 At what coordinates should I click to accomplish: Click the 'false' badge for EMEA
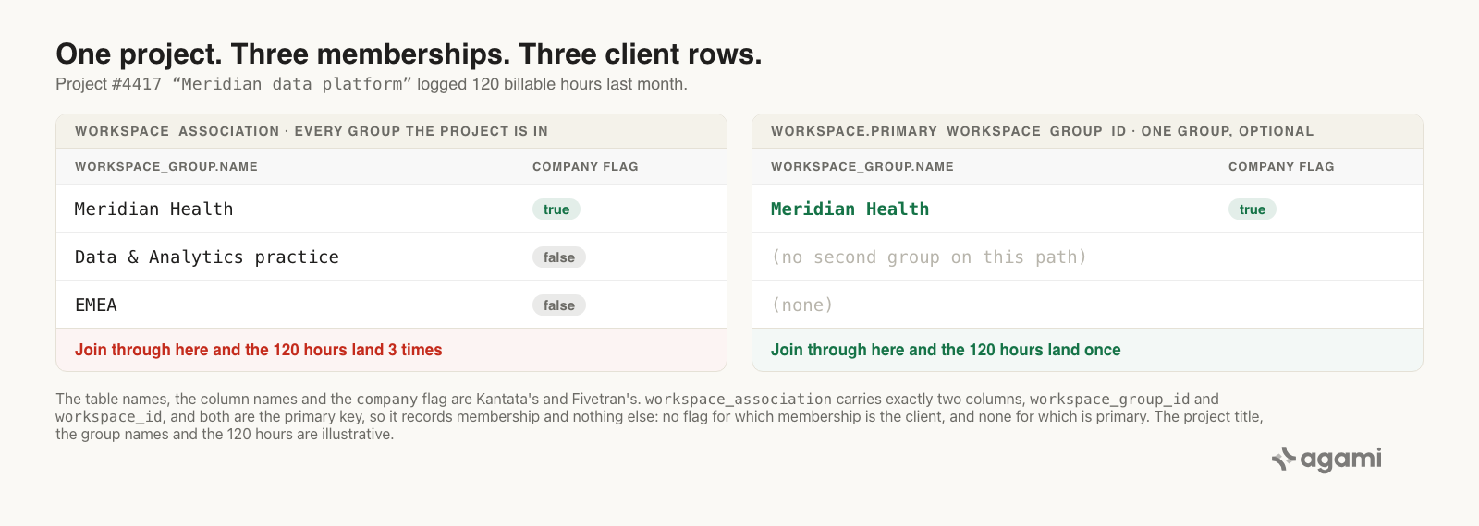tap(559, 305)
